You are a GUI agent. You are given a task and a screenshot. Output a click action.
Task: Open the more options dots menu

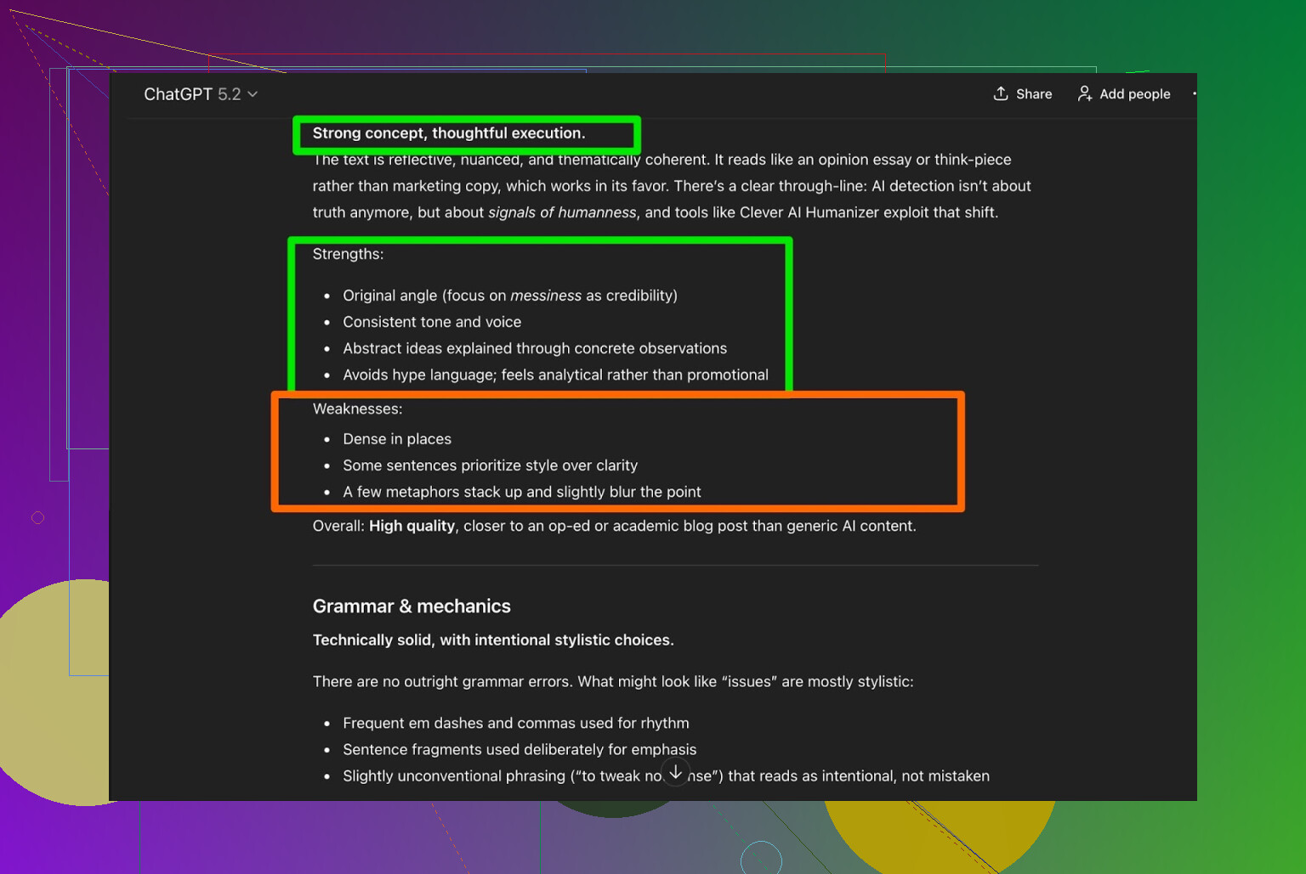coord(1194,93)
